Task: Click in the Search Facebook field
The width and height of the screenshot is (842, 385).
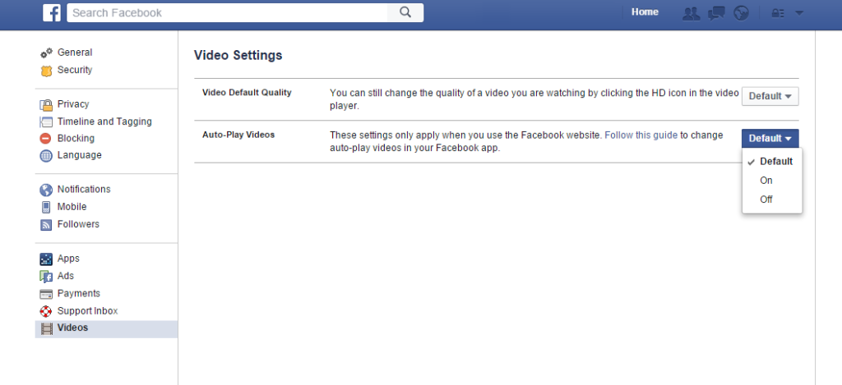Action: 226,12
